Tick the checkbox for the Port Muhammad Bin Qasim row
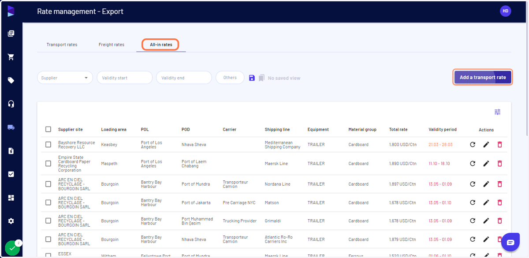The image size is (529, 258). click(x=48, y=221)
